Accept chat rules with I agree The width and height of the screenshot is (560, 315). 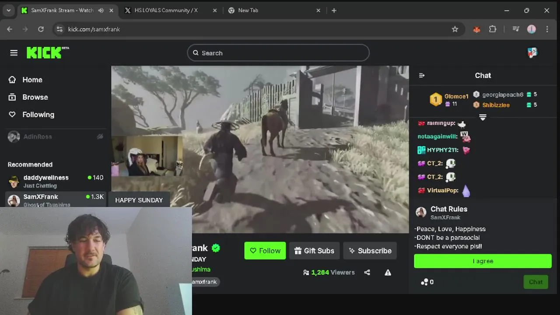[x=483, y=261]
